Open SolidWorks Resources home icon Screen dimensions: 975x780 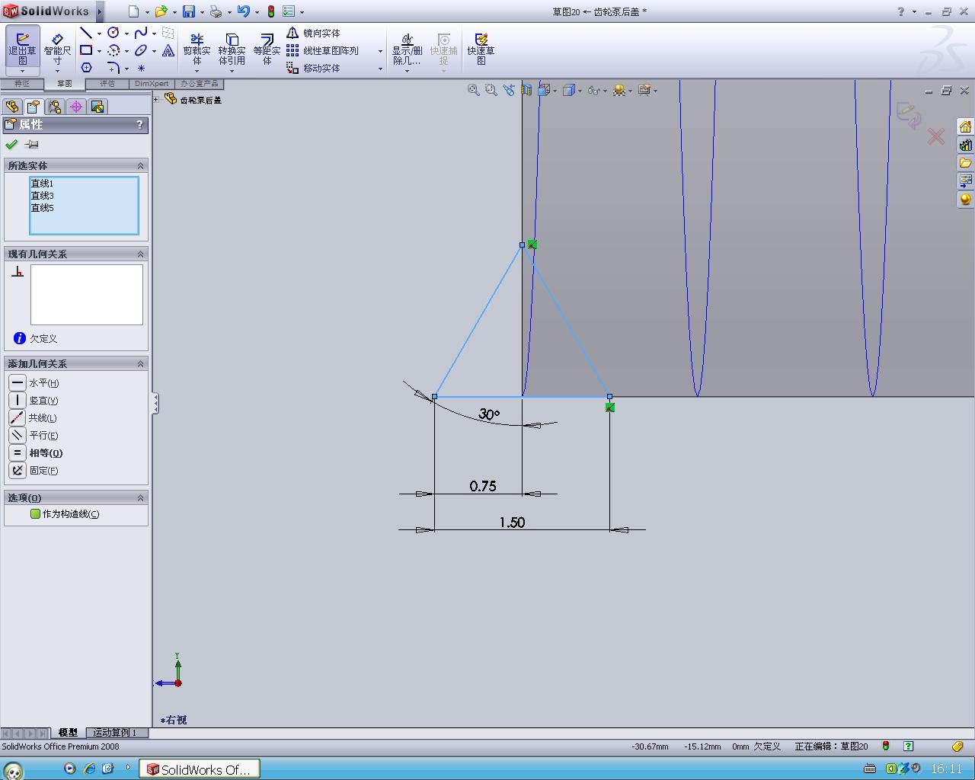pos(965,126)
